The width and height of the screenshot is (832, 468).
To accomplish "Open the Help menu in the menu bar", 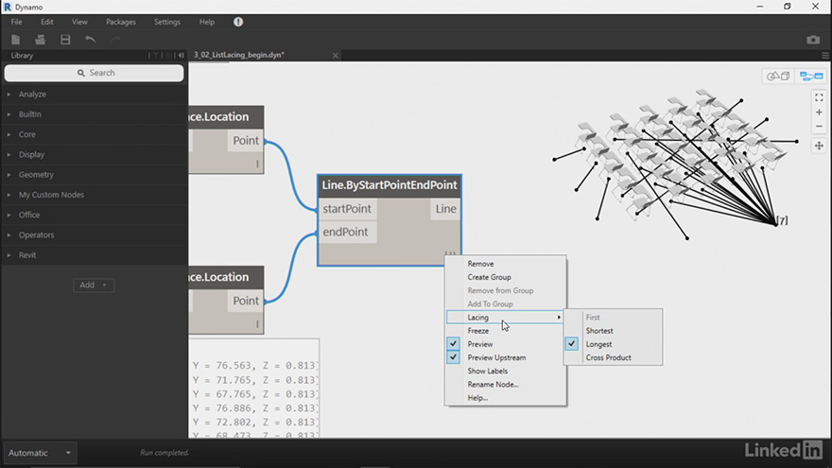I will tap(207, 22).
